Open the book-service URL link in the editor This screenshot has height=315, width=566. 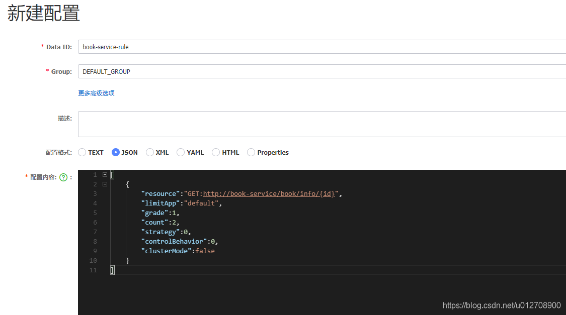coord(269,194)
